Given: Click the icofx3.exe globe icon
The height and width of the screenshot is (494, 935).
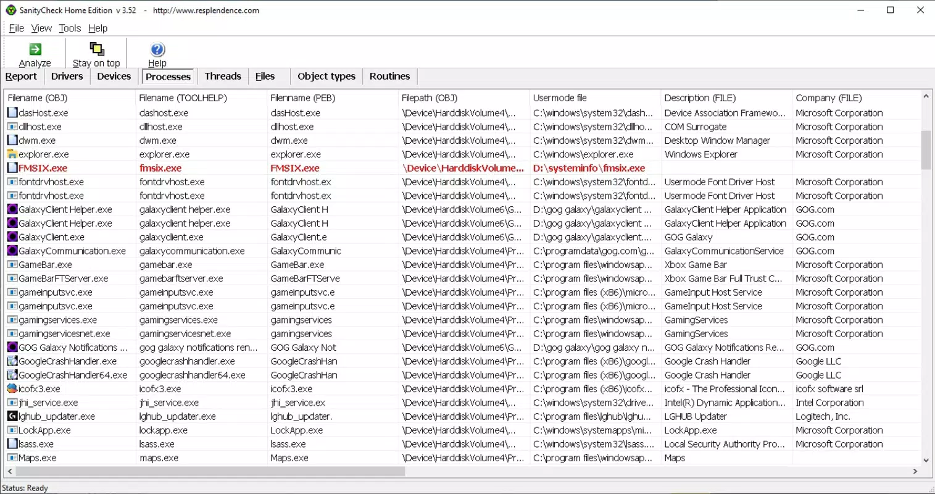Looking at the screenshot, I should coord(12,388).
